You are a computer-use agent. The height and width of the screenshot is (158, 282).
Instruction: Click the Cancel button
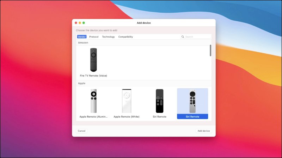pyautogui.click(x=81, y=131)
